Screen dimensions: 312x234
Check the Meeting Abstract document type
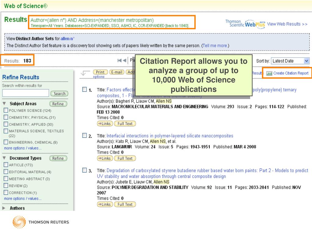(6, 179)
